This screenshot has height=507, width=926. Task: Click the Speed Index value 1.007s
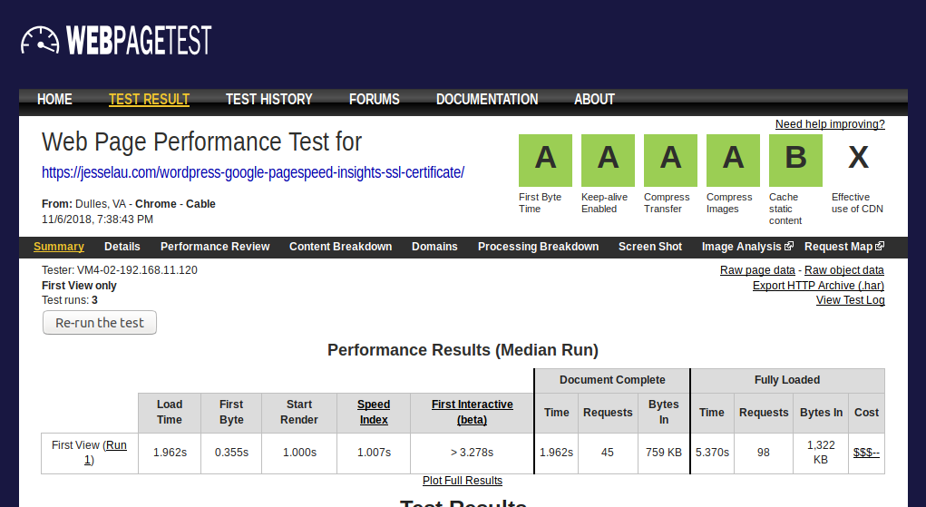point(374,453)
